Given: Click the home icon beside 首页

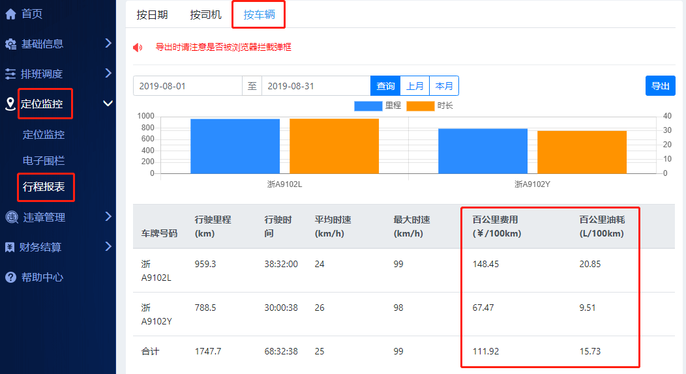Looking at the screenshot, I should point(10,14).
